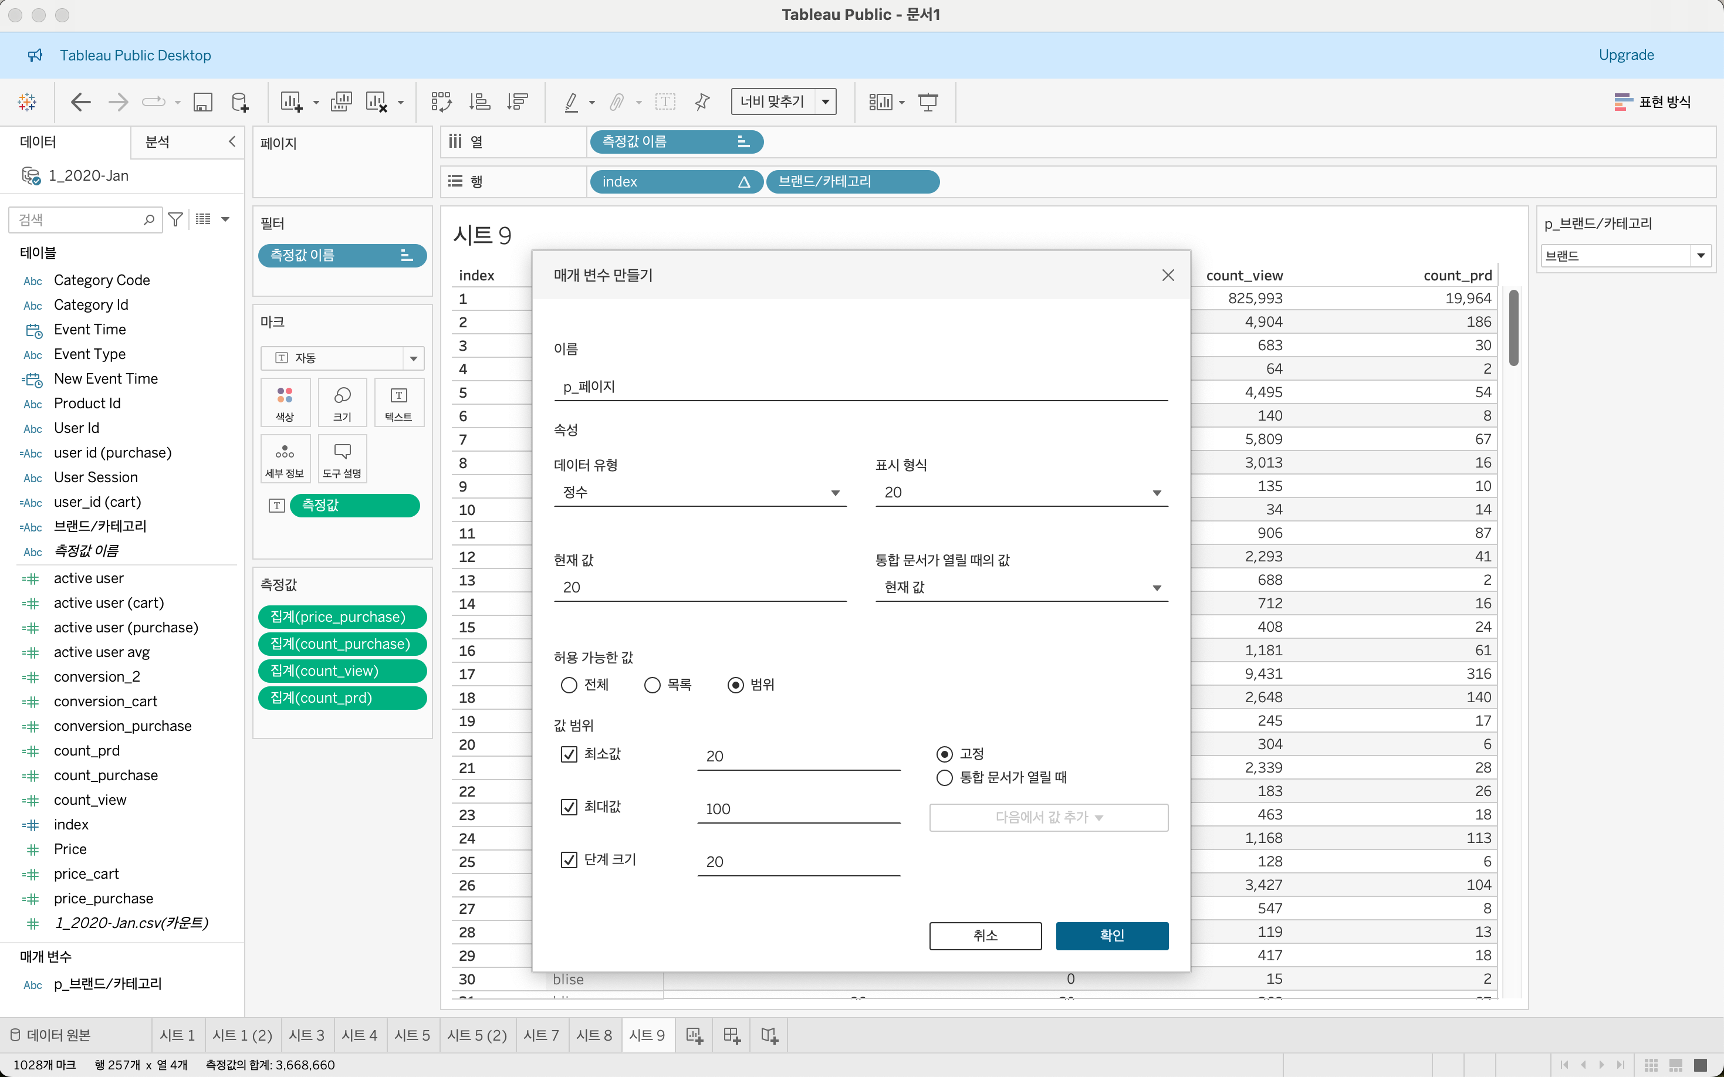The image size is (1724, 1077).
Task: Switch to the 분석 pane tab
Action: [157, 142]
